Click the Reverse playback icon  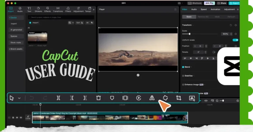(x=139, y=98)
